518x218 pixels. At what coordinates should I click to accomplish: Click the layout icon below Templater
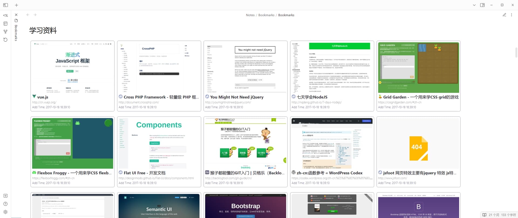(x=5, y=23)
